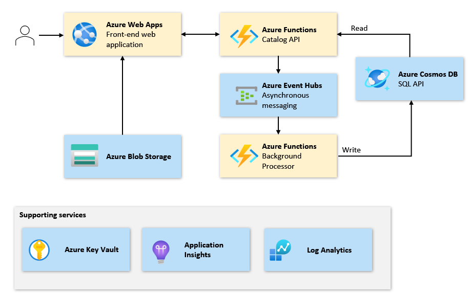Select the Background Processor Functions lightning icon
The height and width of the screenshot is (294, 469).
coord(244,155)
